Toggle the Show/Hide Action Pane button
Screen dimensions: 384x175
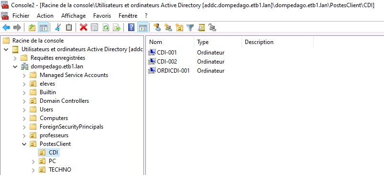[143, 27]
